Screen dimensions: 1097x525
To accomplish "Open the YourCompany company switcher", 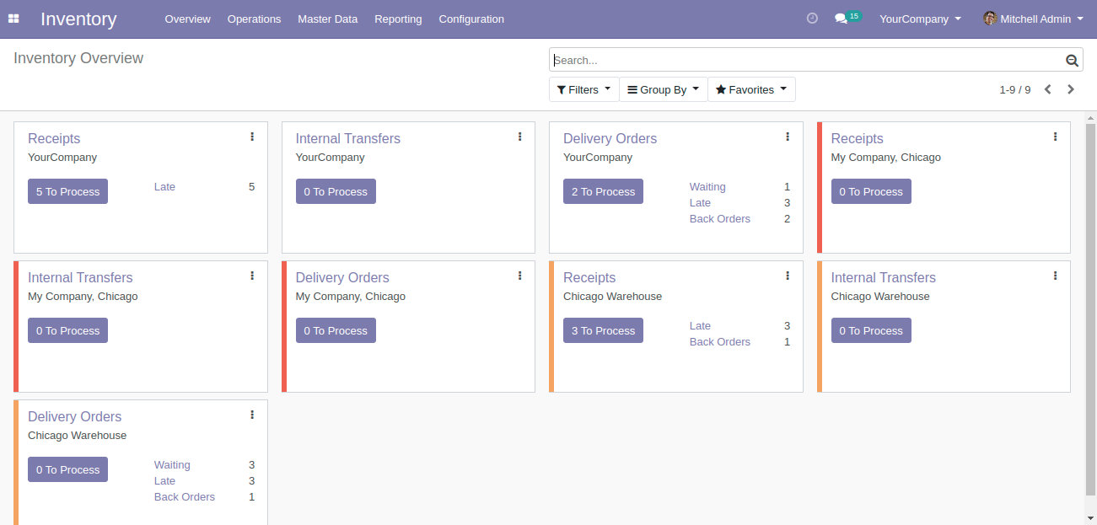I will coord(919,19).
